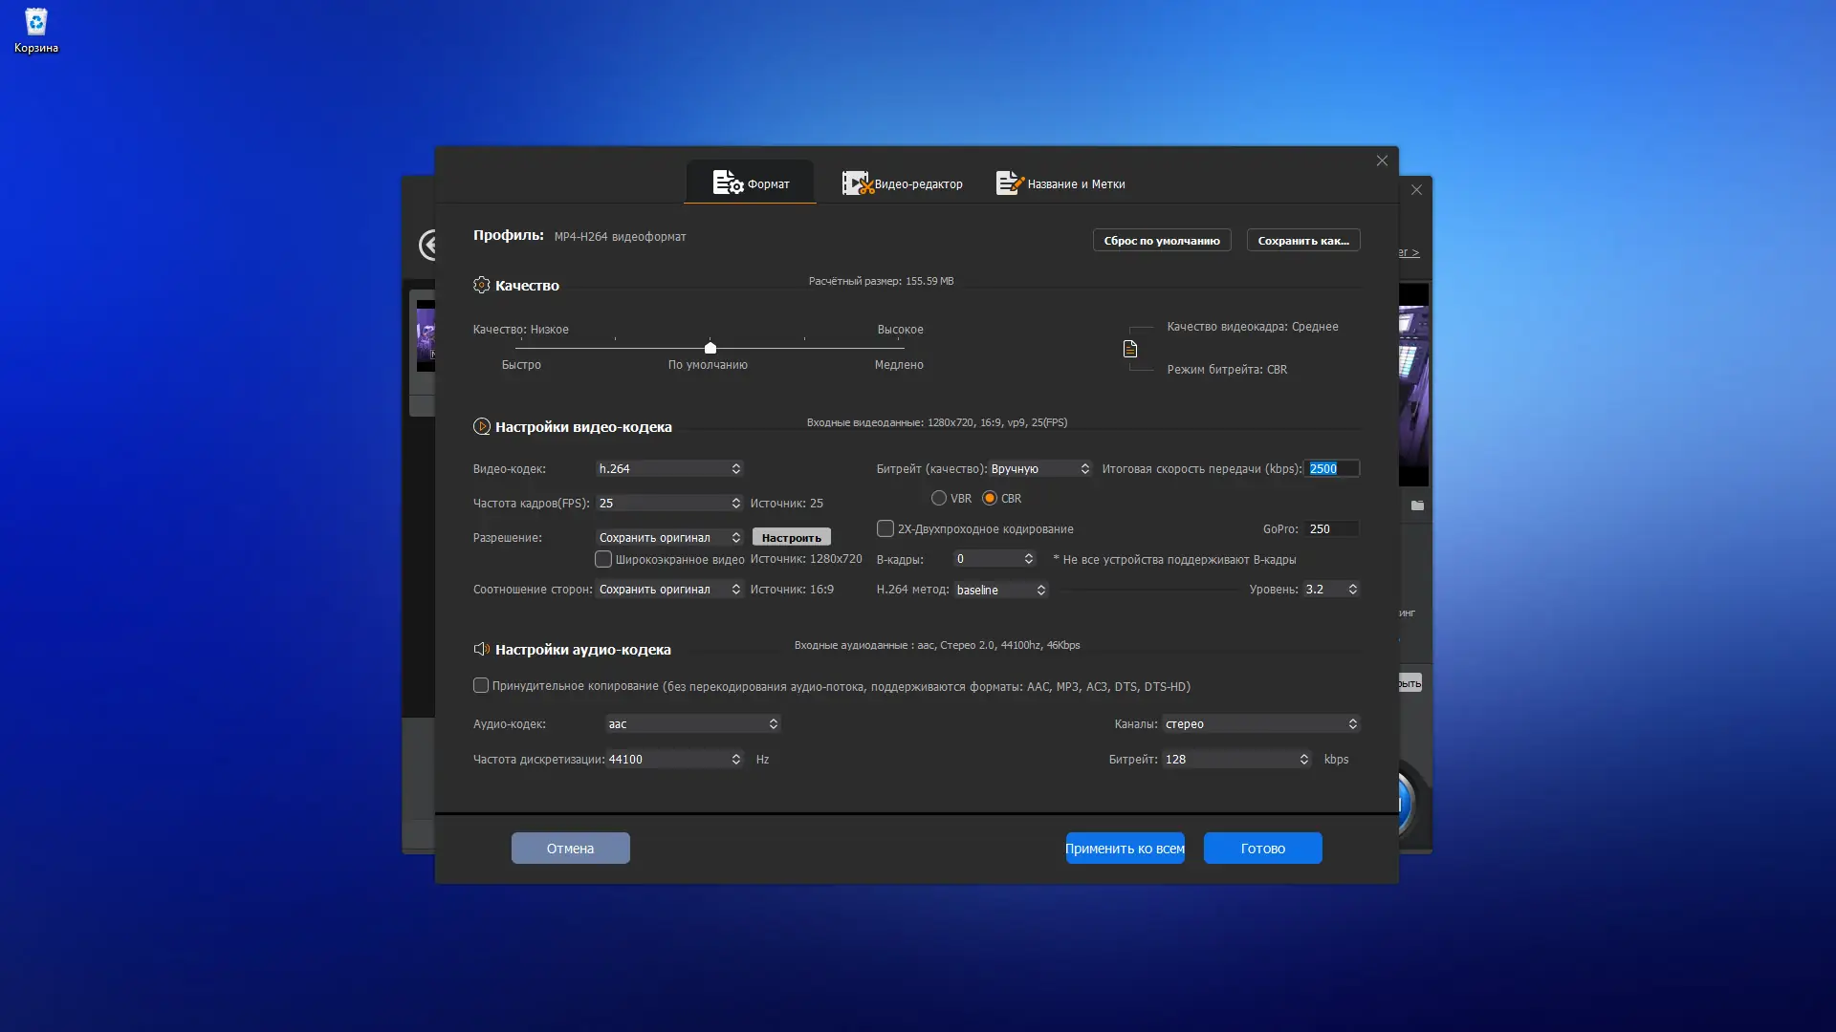
Task: Click the Сброс по умолчанию button
Action: coord(1161,240)
